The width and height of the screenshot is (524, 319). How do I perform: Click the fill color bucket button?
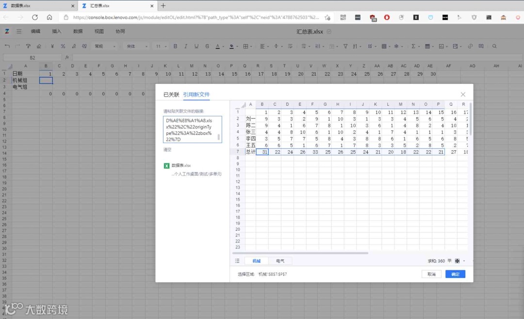[231, 46]
